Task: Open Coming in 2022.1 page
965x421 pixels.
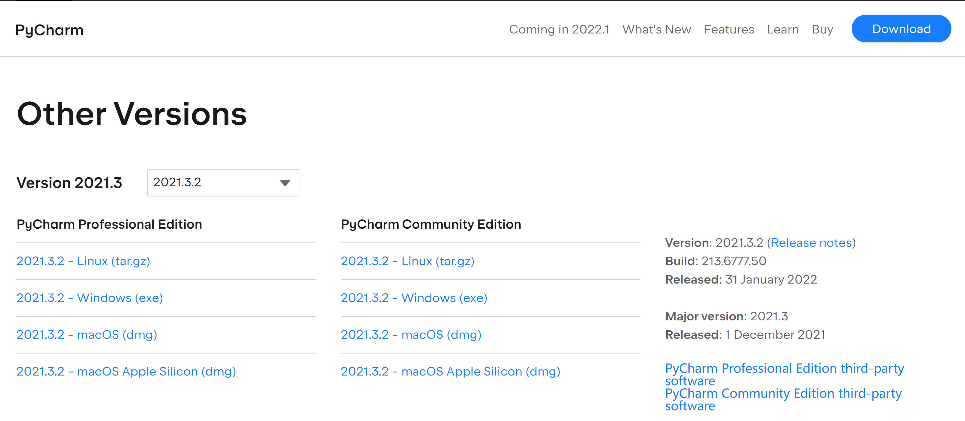Action: [x=559, y=29]
